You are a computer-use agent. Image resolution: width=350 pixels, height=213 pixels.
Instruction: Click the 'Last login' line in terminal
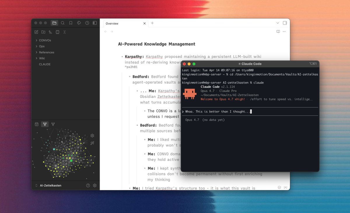coord(218,70)
